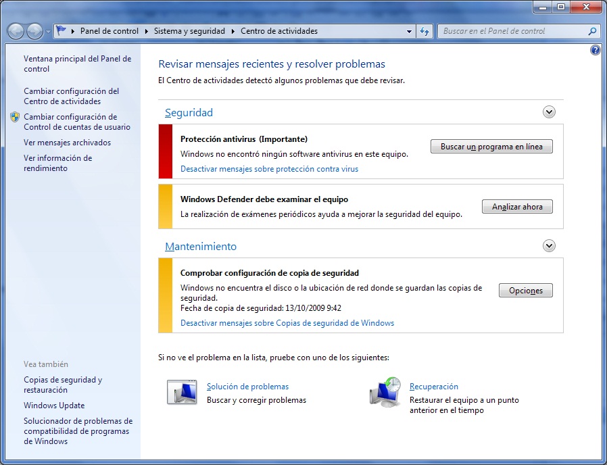Close the Centro de actividades window
The width and height of the screenshot is (607, 465).
[x=586, y=7]
